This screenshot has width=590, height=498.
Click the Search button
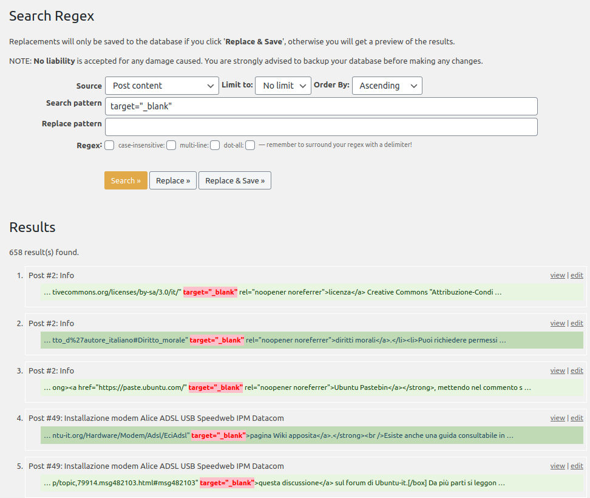tap(126, 181)
